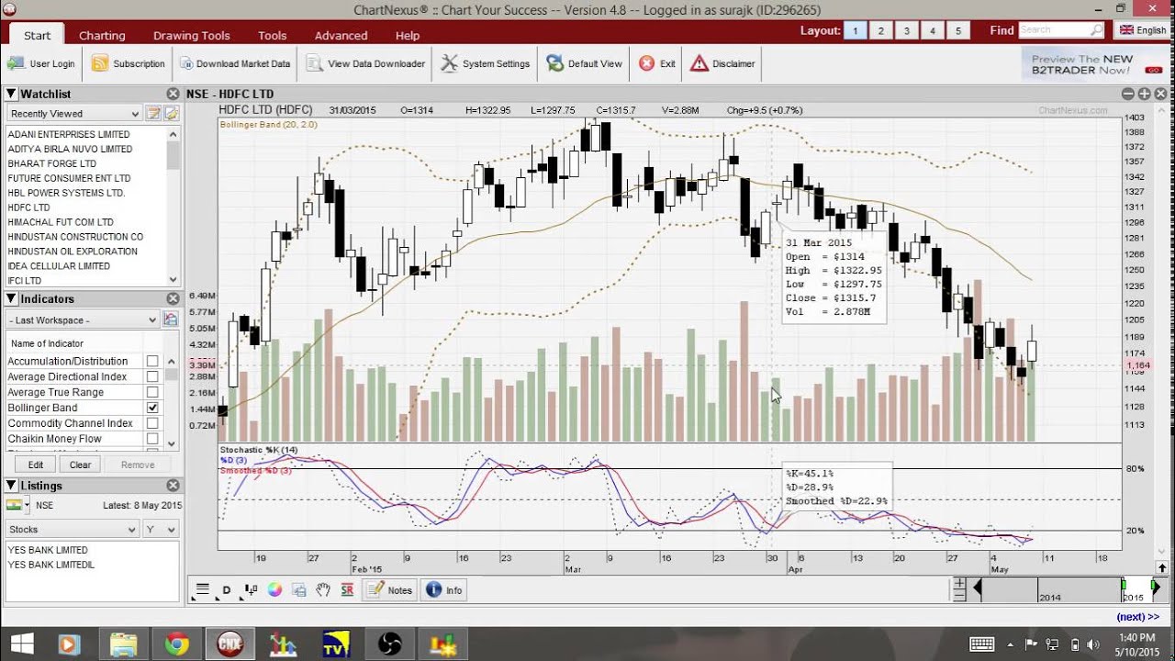Collapse the Watchlist panel triangle

point(12,94)
